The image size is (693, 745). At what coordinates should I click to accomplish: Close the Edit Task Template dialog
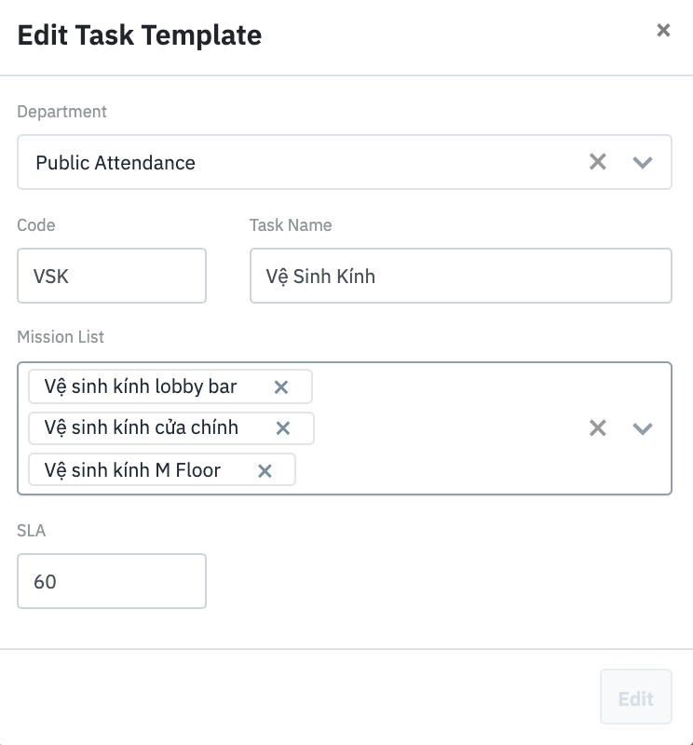pos(663,31)
